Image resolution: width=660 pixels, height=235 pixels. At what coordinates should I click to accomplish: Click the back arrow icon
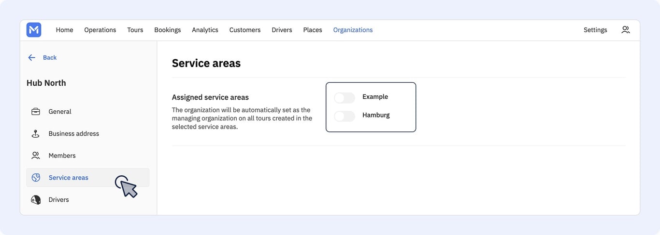32,57
